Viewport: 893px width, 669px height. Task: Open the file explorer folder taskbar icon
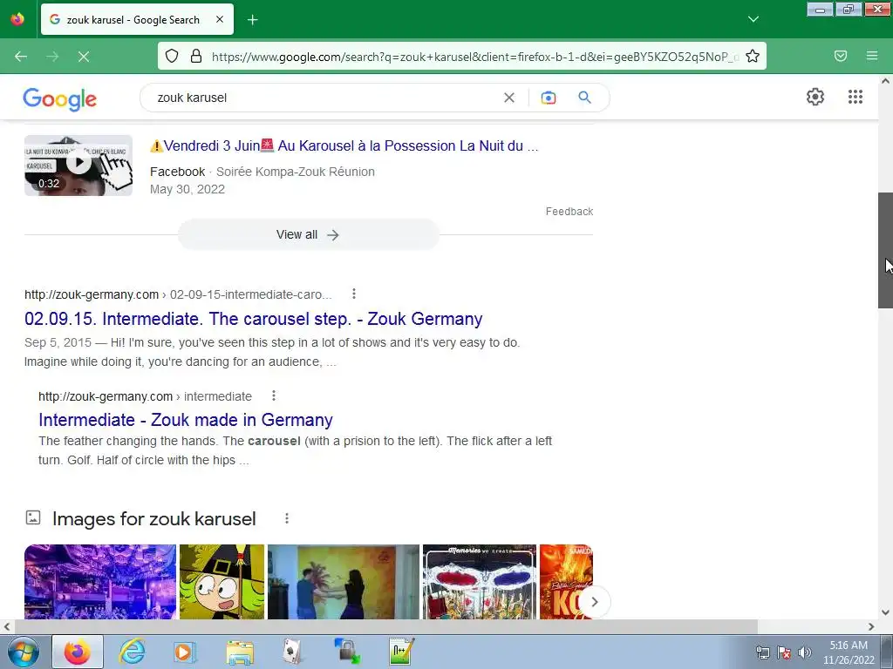pyautogui.click(x=240, y=652)
